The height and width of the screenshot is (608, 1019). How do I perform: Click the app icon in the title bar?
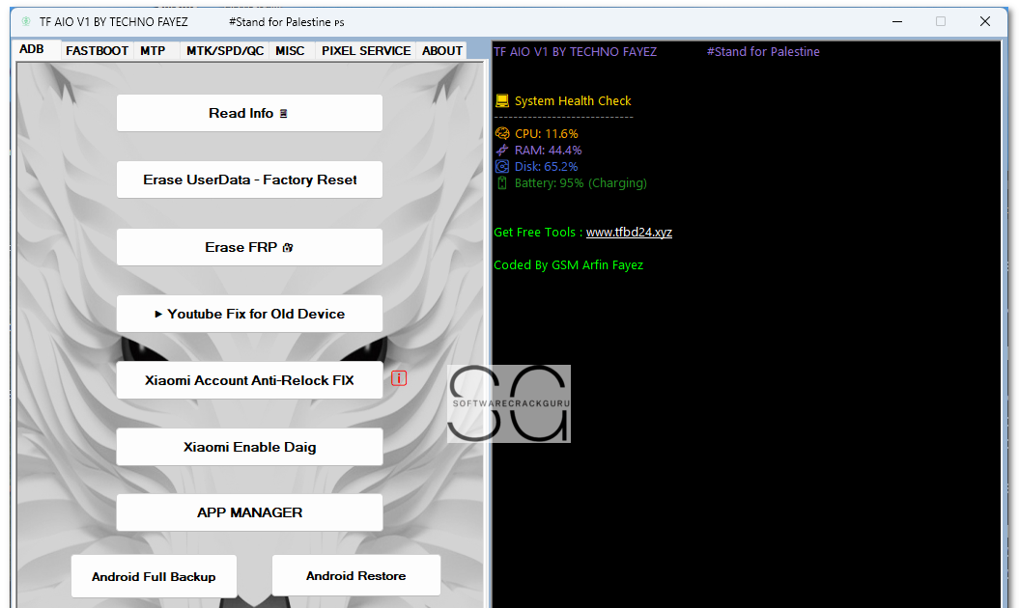[x=26, y=21]
